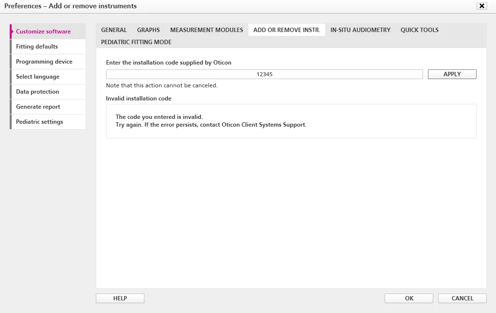Open the Customize software section
Screen dimensions: 496x313
coord(48,32)
